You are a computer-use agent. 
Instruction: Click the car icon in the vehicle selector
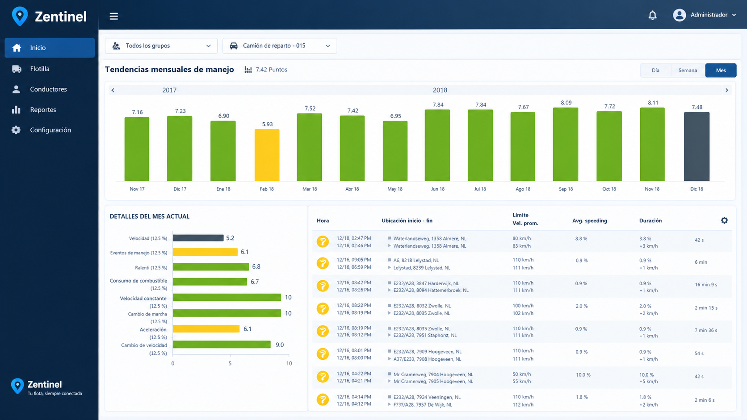[234, 46]
